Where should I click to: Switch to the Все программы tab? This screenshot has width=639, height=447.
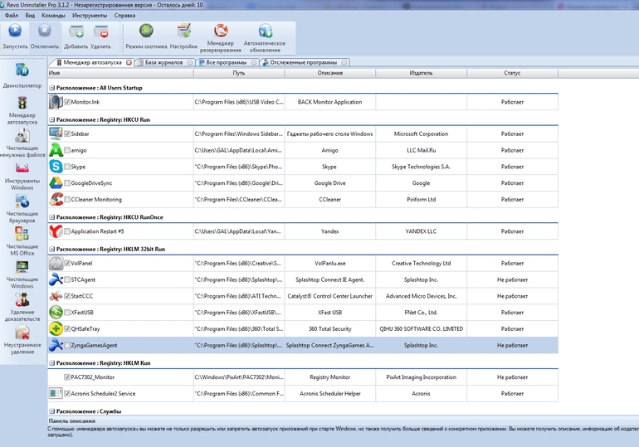pos(227,62)
